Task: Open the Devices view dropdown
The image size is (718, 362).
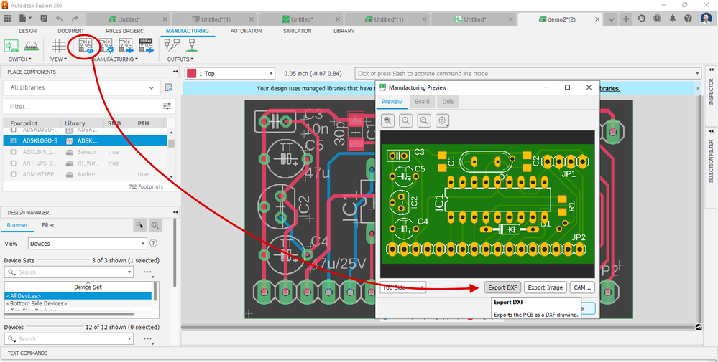Action: 88,244
